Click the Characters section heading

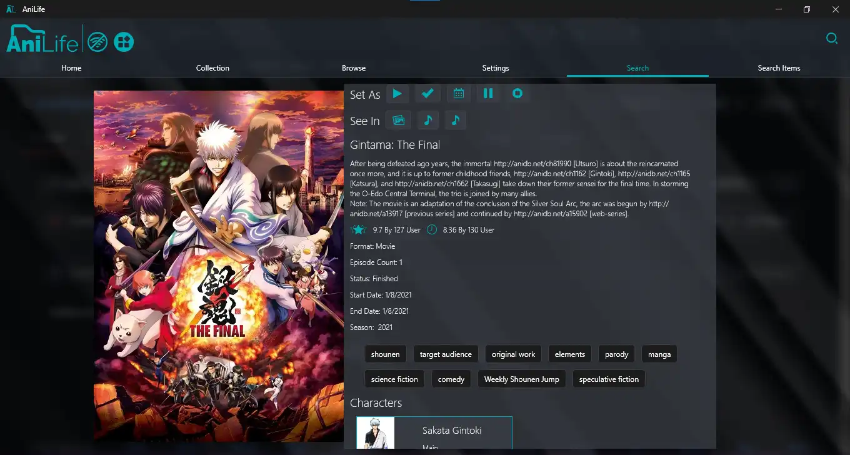pos(376,403)
